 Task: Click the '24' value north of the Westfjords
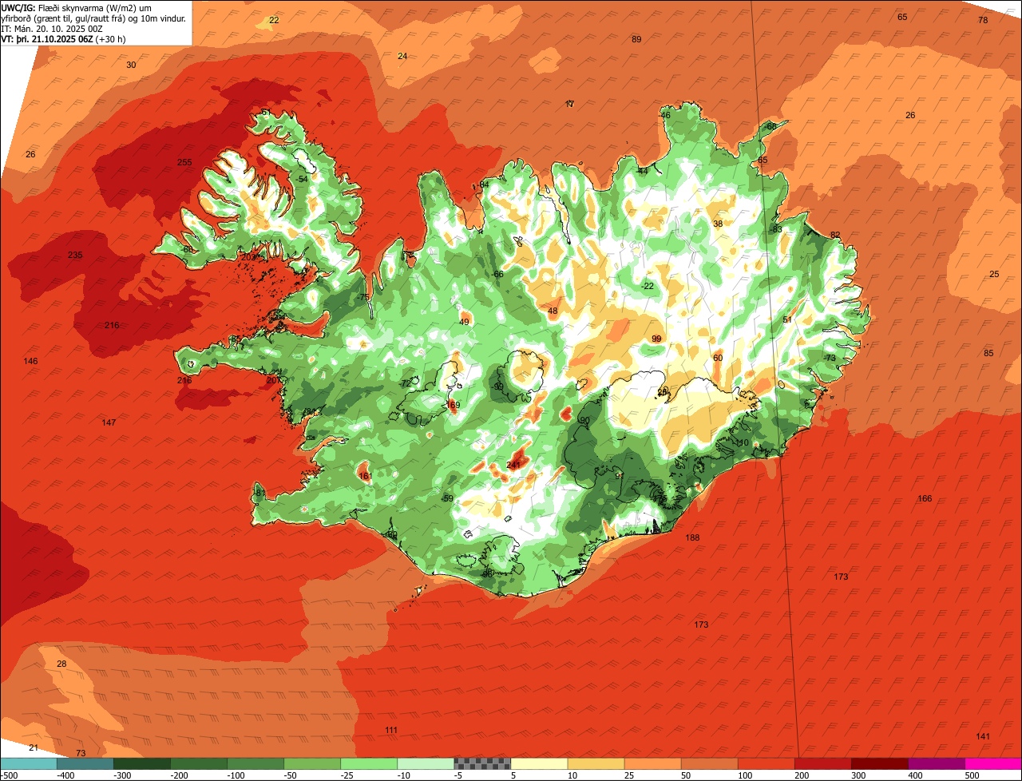click(x=402, y=56)
